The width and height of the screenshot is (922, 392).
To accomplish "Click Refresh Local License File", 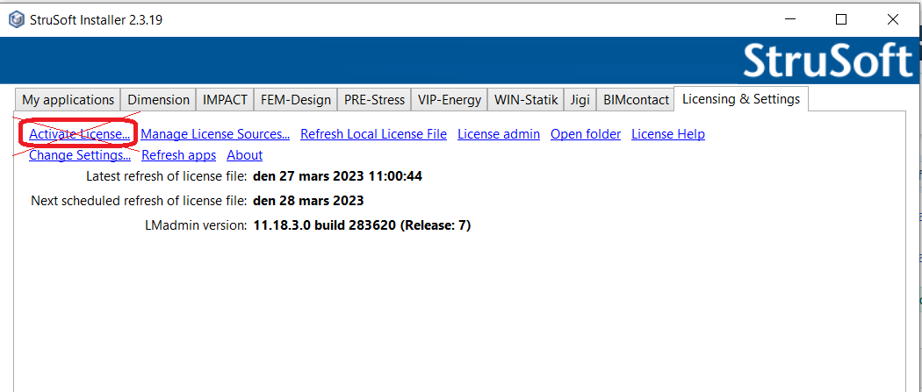I will point(373,134).
